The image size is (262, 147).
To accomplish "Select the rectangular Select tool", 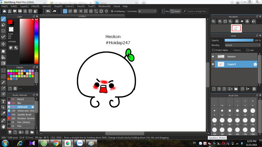I will [3, 70].
